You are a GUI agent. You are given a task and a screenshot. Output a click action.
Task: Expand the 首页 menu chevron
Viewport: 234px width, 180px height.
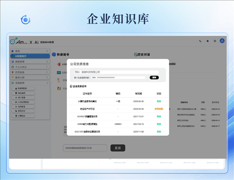47,51
